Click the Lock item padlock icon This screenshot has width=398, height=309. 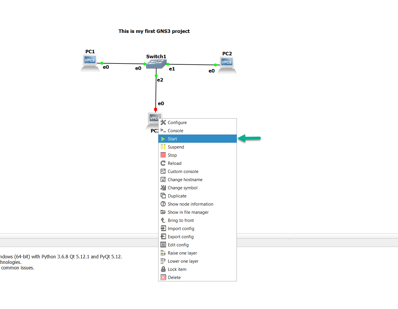pos(163,269)
